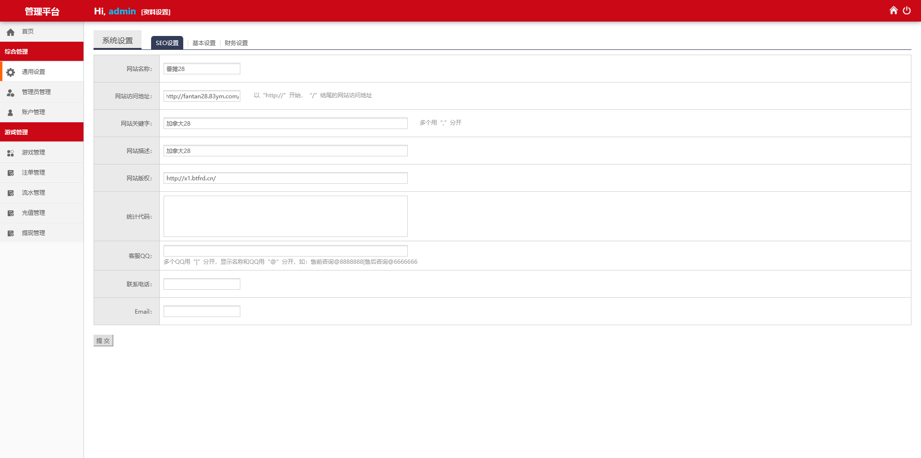
Task: Open the [资料设置] link in header
Action: tap(156, 12)
